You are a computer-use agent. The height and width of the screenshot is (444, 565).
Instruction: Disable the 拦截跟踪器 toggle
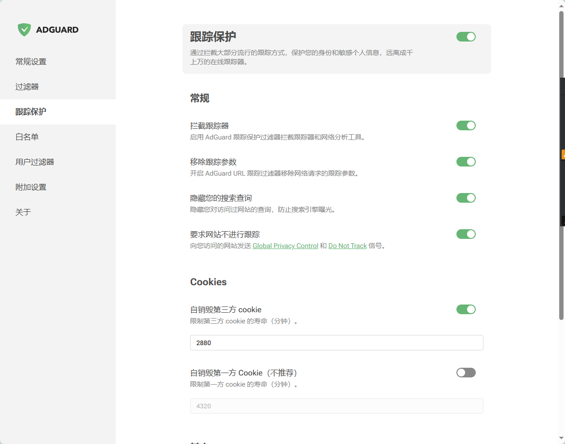466,125
